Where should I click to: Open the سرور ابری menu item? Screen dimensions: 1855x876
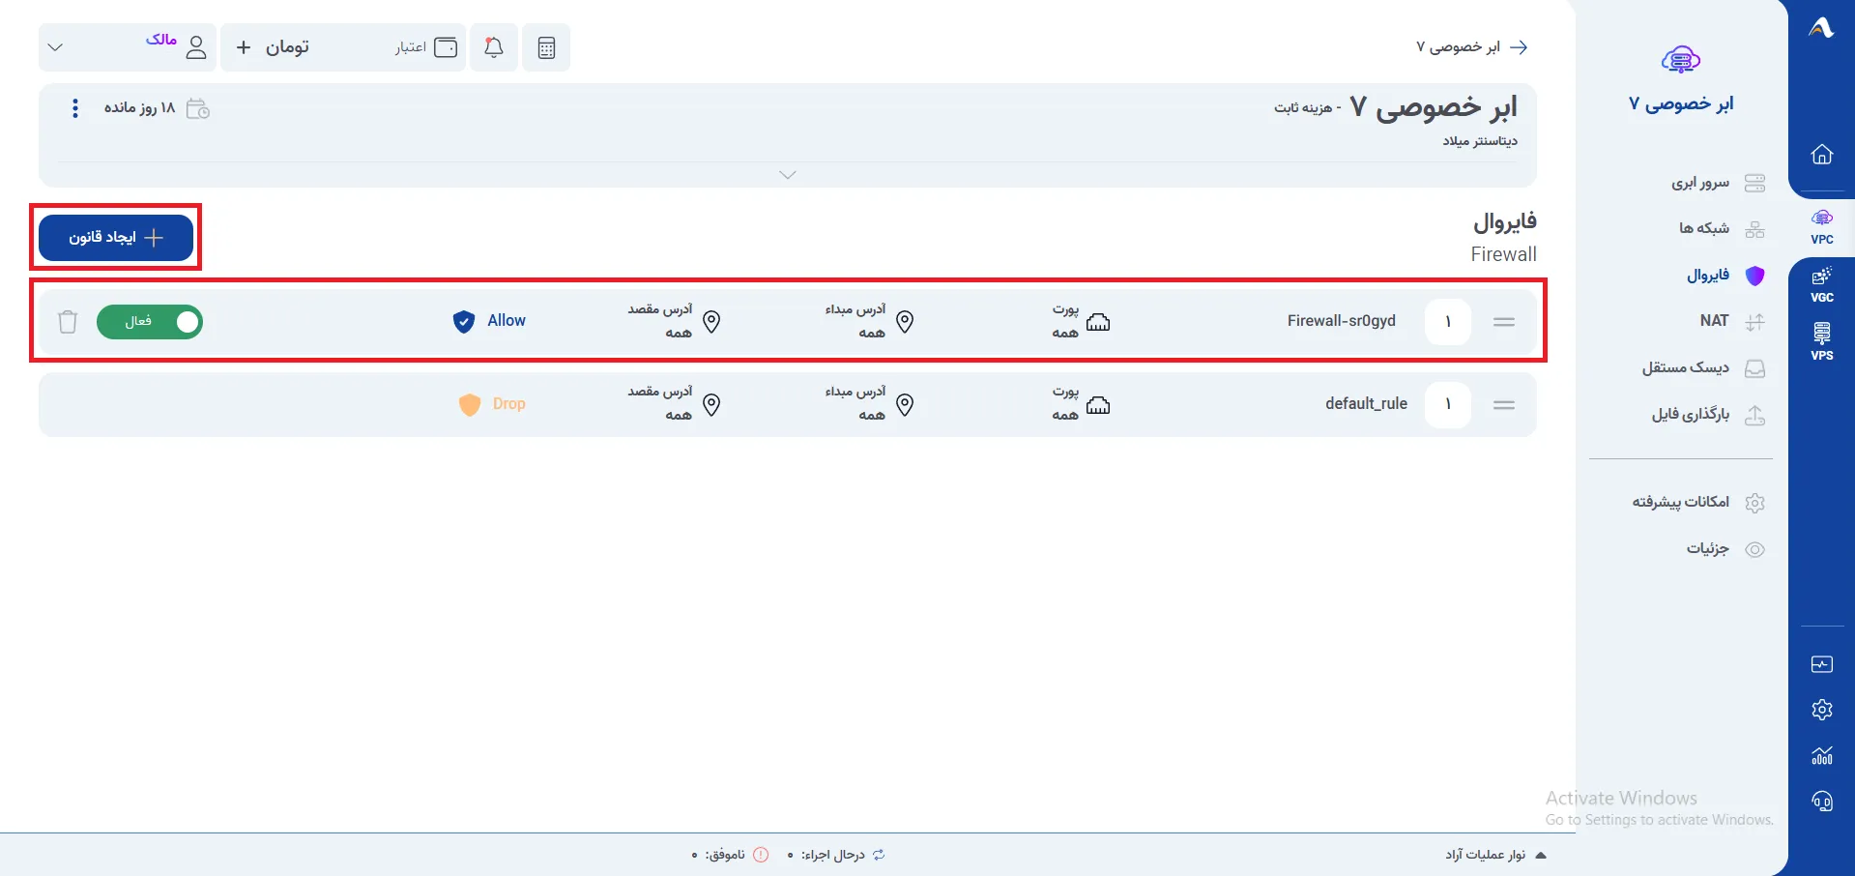point(1718,183)
